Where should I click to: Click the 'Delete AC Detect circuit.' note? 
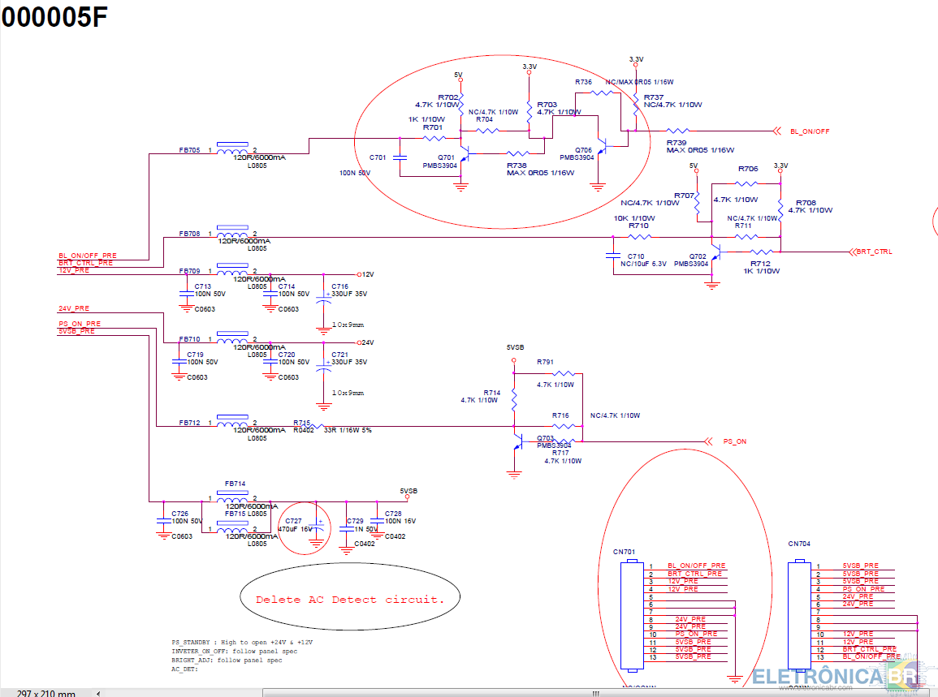click(x=350, y=600)
